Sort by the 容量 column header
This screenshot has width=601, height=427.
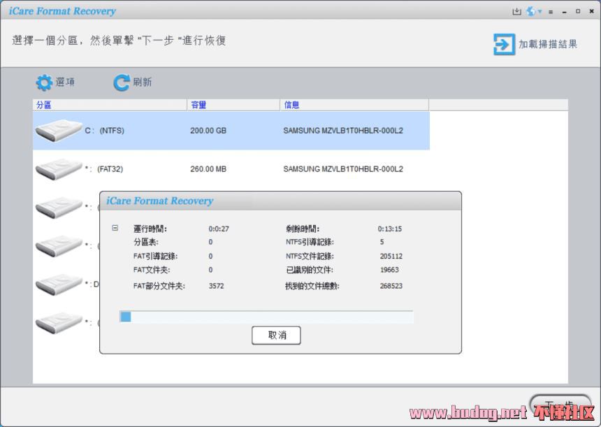[233, 105]
